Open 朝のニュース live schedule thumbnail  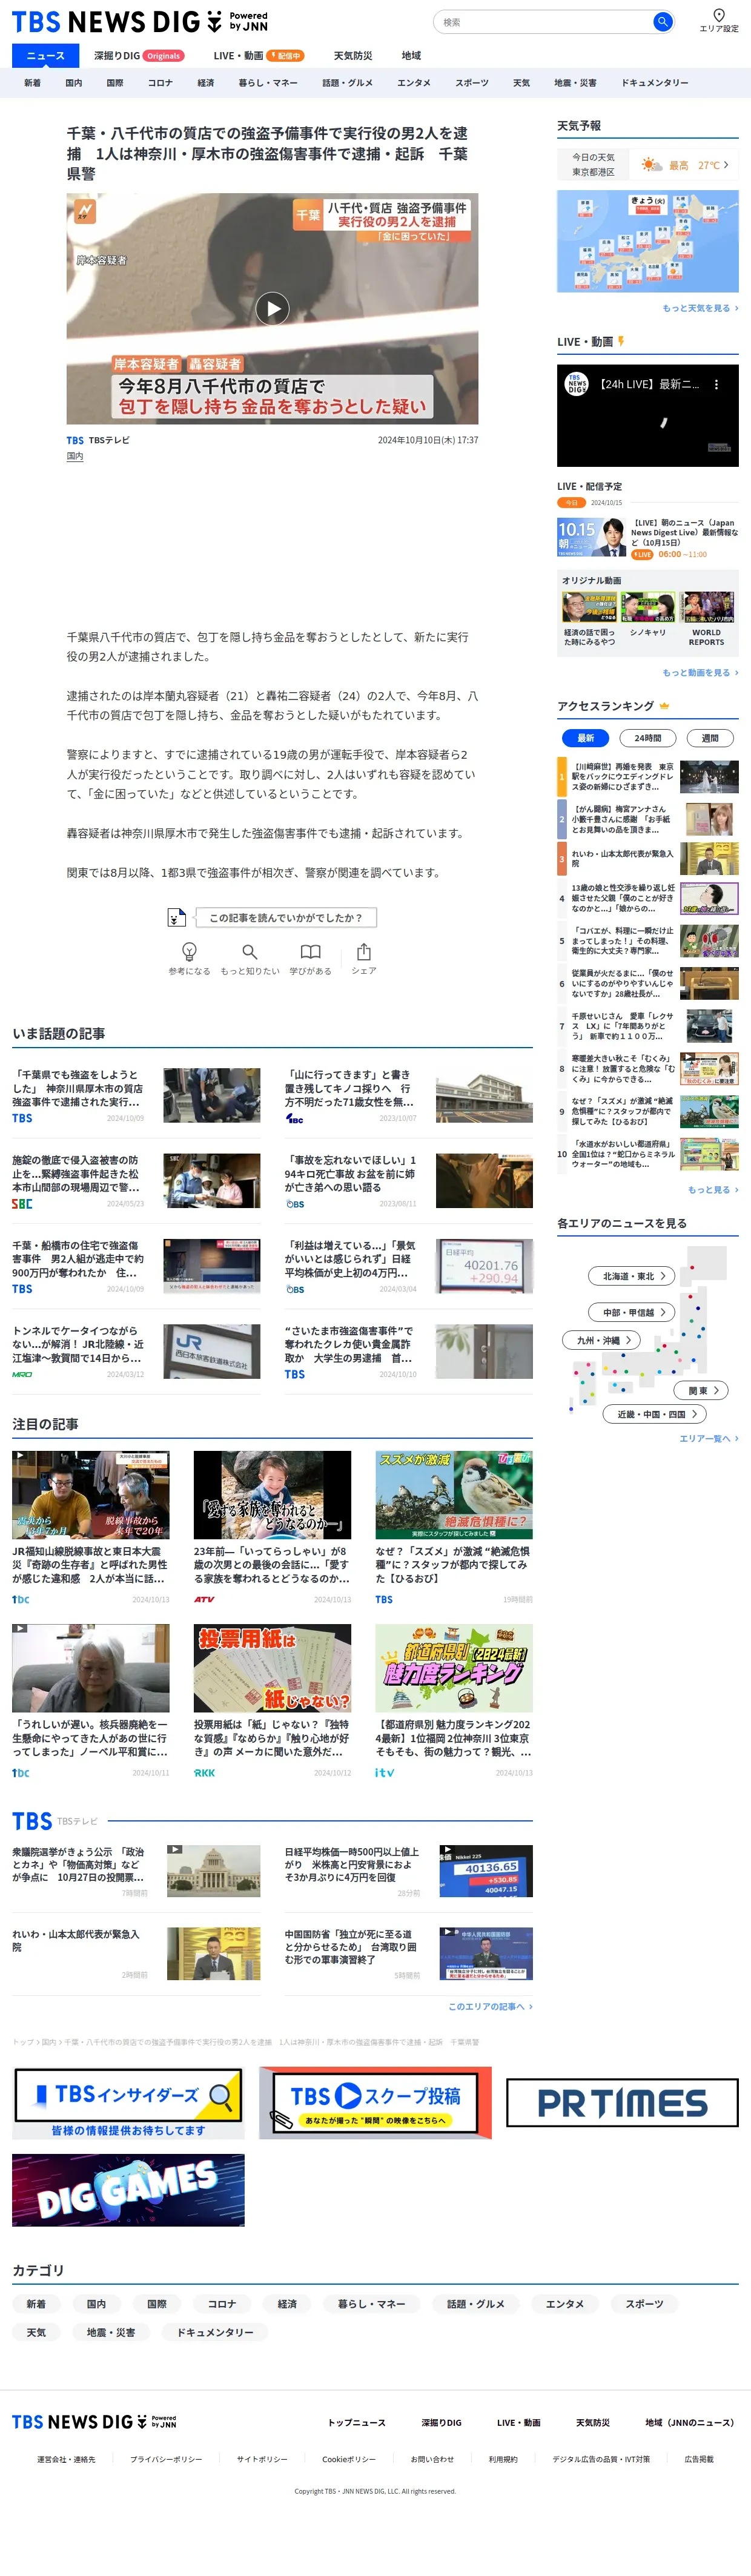point(592,537)
